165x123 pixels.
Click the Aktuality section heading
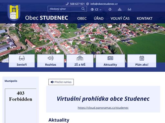pos(59,120)
